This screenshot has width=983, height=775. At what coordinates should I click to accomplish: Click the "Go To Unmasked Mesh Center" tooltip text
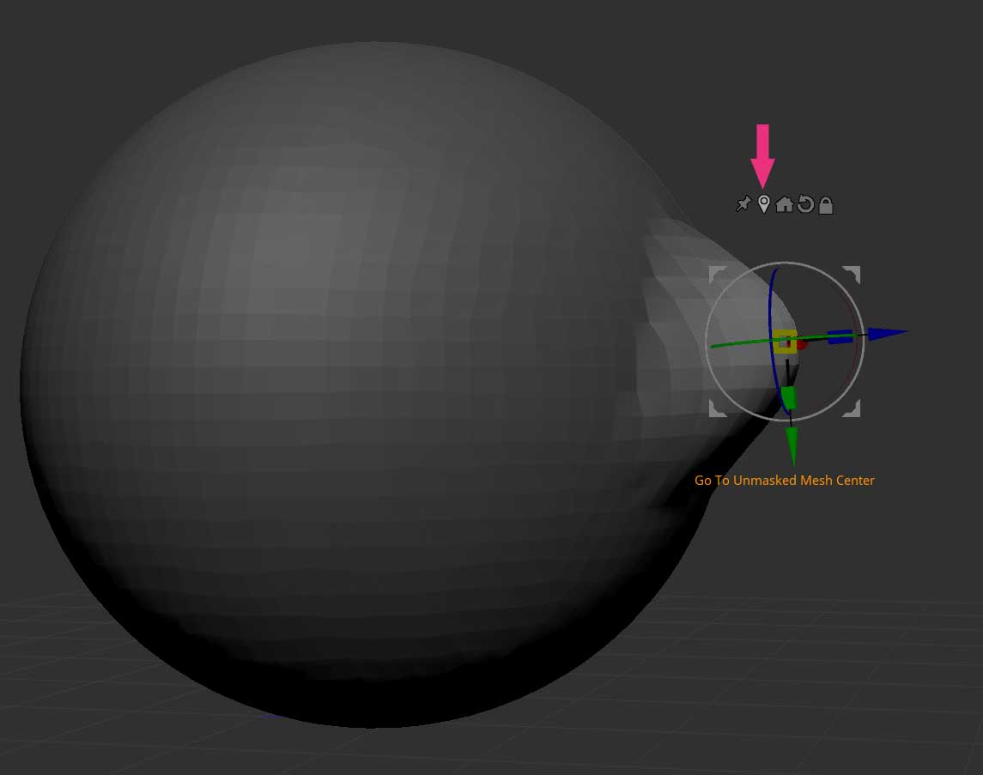pos(785,481)
